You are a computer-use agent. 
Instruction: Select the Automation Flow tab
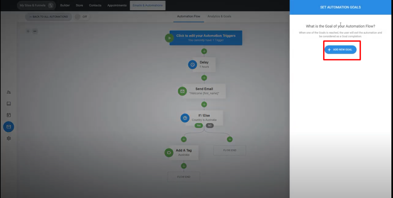coord(188,16)
